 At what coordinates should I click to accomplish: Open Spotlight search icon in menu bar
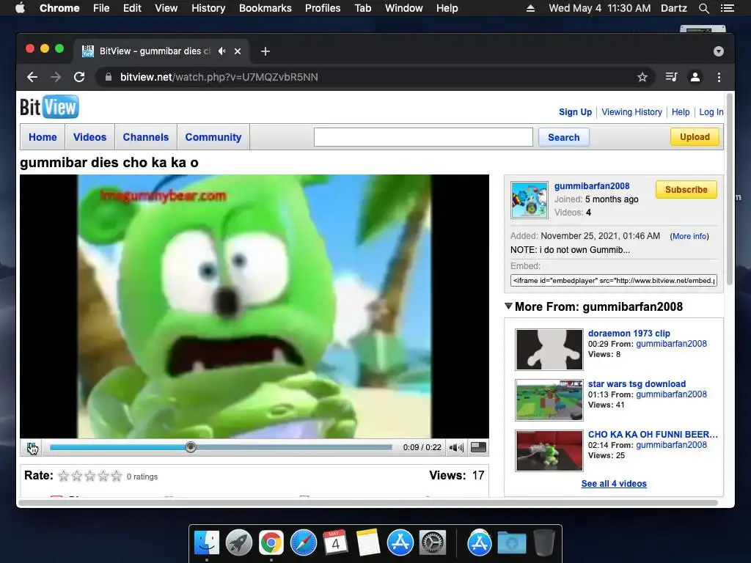coord(703,8)
